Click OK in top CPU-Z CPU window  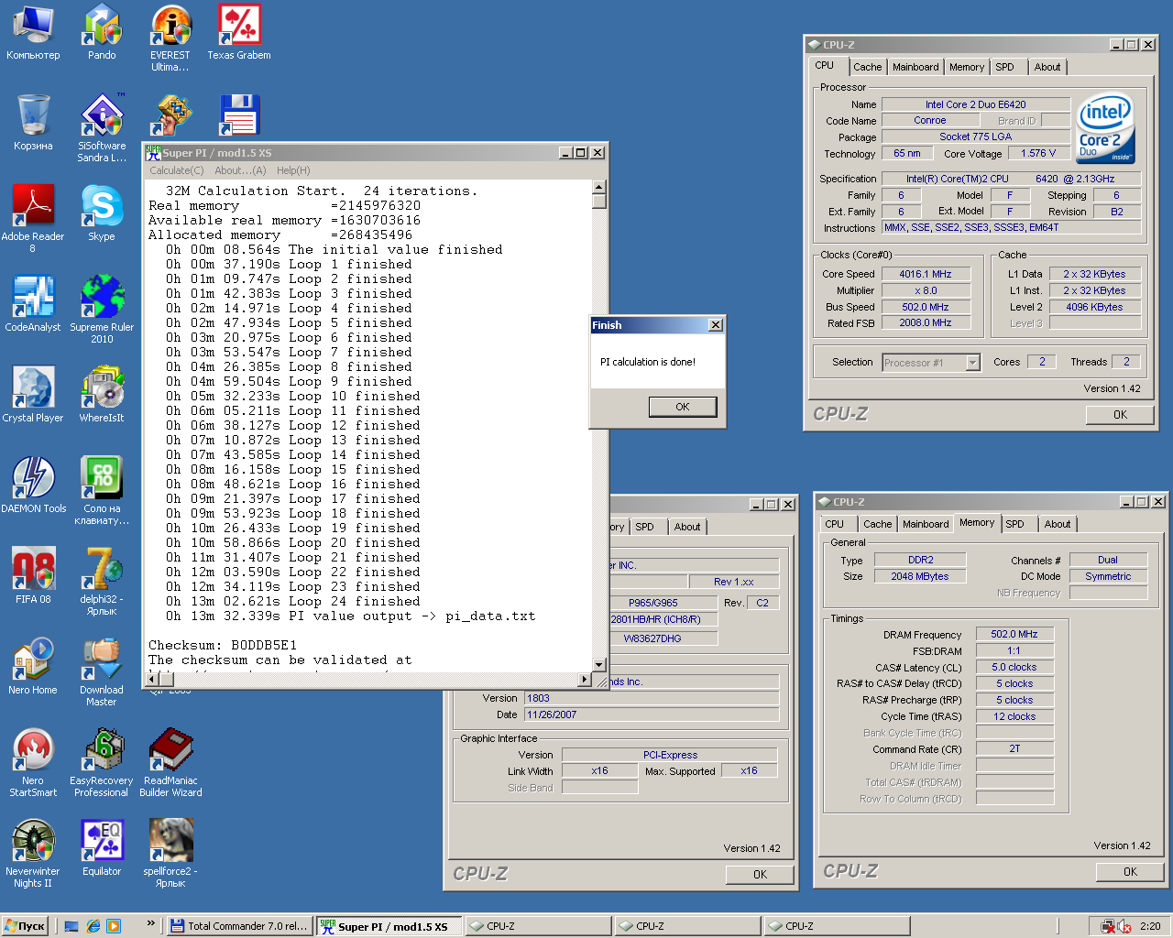(1120, 415)
